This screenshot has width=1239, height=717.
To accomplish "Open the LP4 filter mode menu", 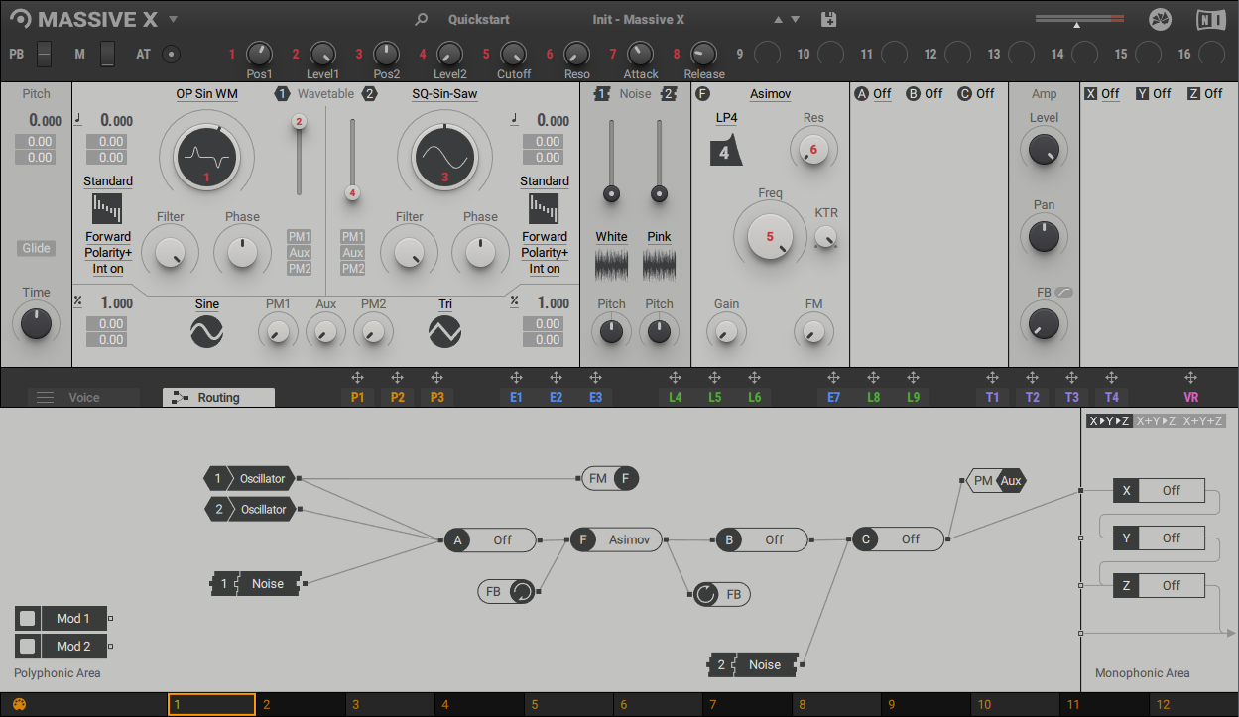I will (x=726, y=117).
